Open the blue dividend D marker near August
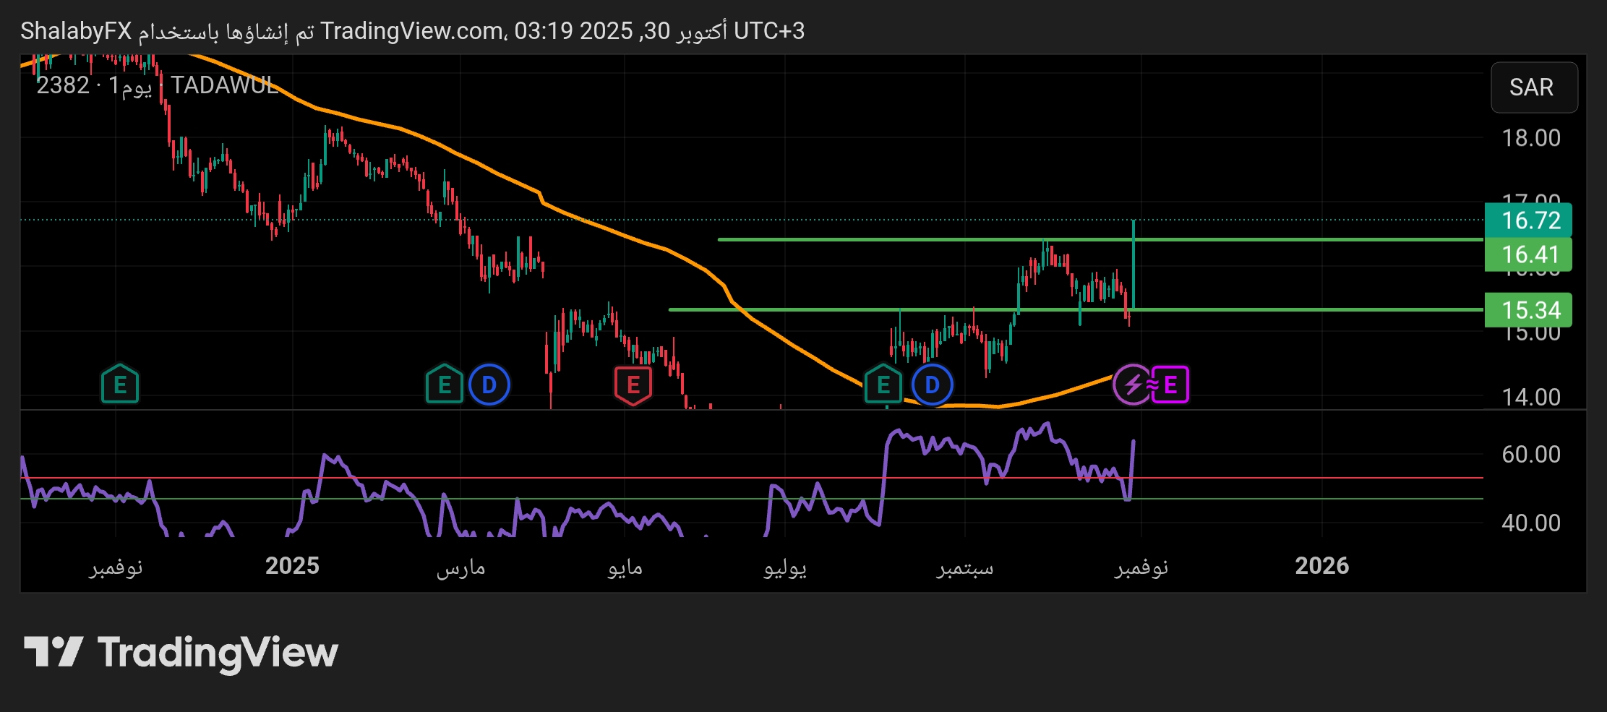The width and height of the screenshot is (1607, 712). click(x=932, y=385)
